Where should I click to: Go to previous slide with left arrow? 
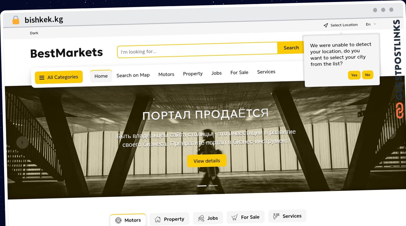coord(22,143)
